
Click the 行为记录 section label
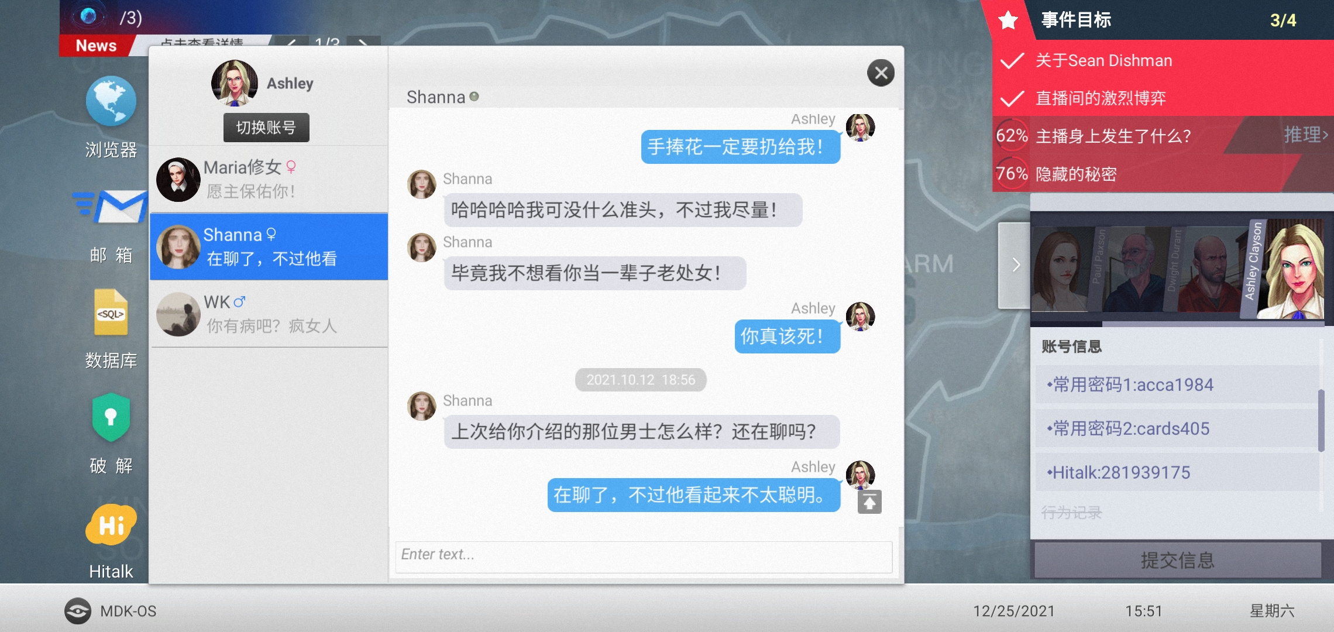(1071, 513)
